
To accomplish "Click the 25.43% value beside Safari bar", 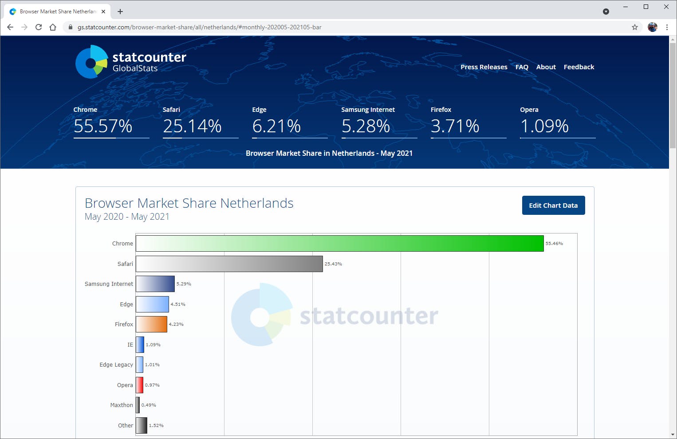I will [x=333, y=264].
